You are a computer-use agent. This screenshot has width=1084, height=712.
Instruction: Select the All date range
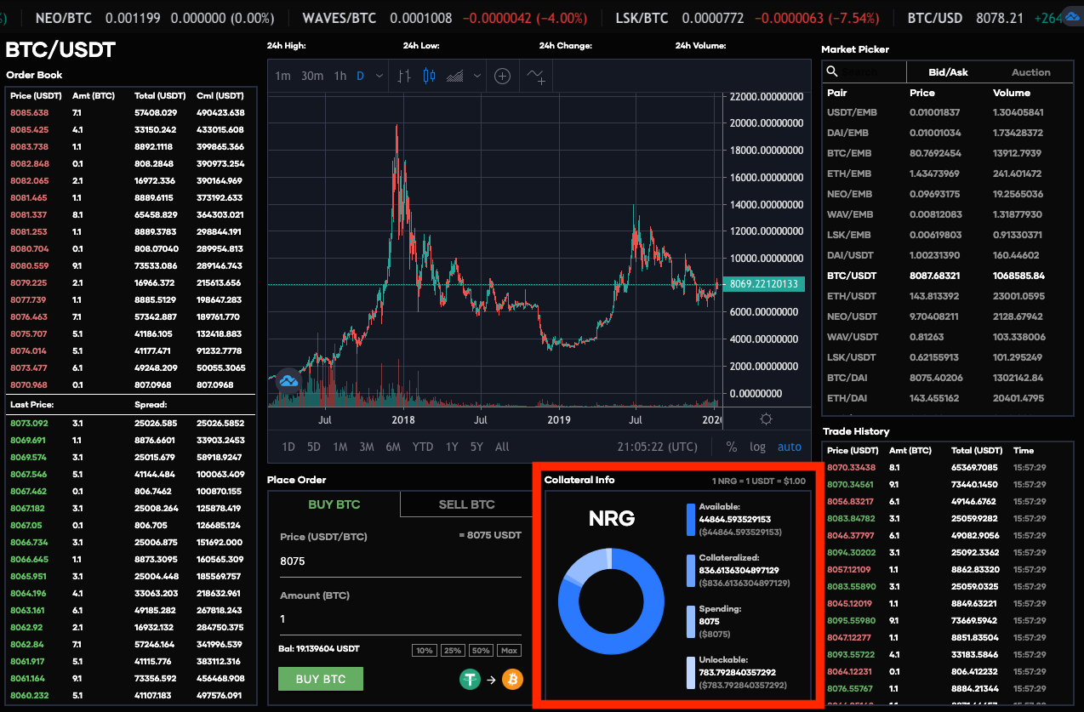click(502, 447)
